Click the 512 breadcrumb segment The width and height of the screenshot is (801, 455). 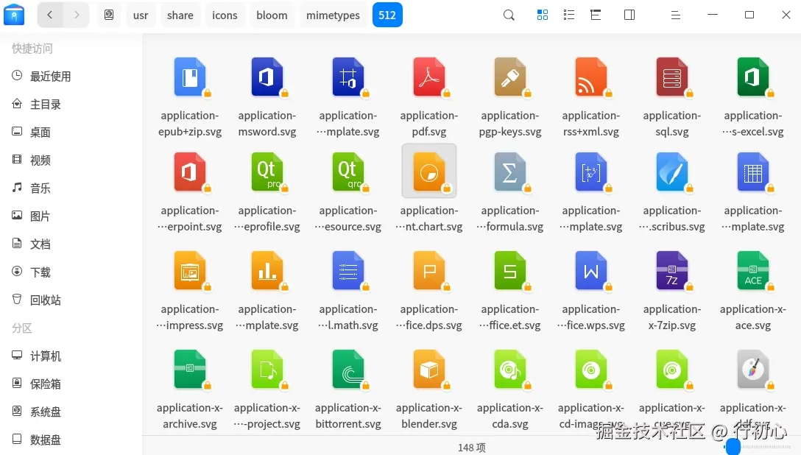click(387, 15)
